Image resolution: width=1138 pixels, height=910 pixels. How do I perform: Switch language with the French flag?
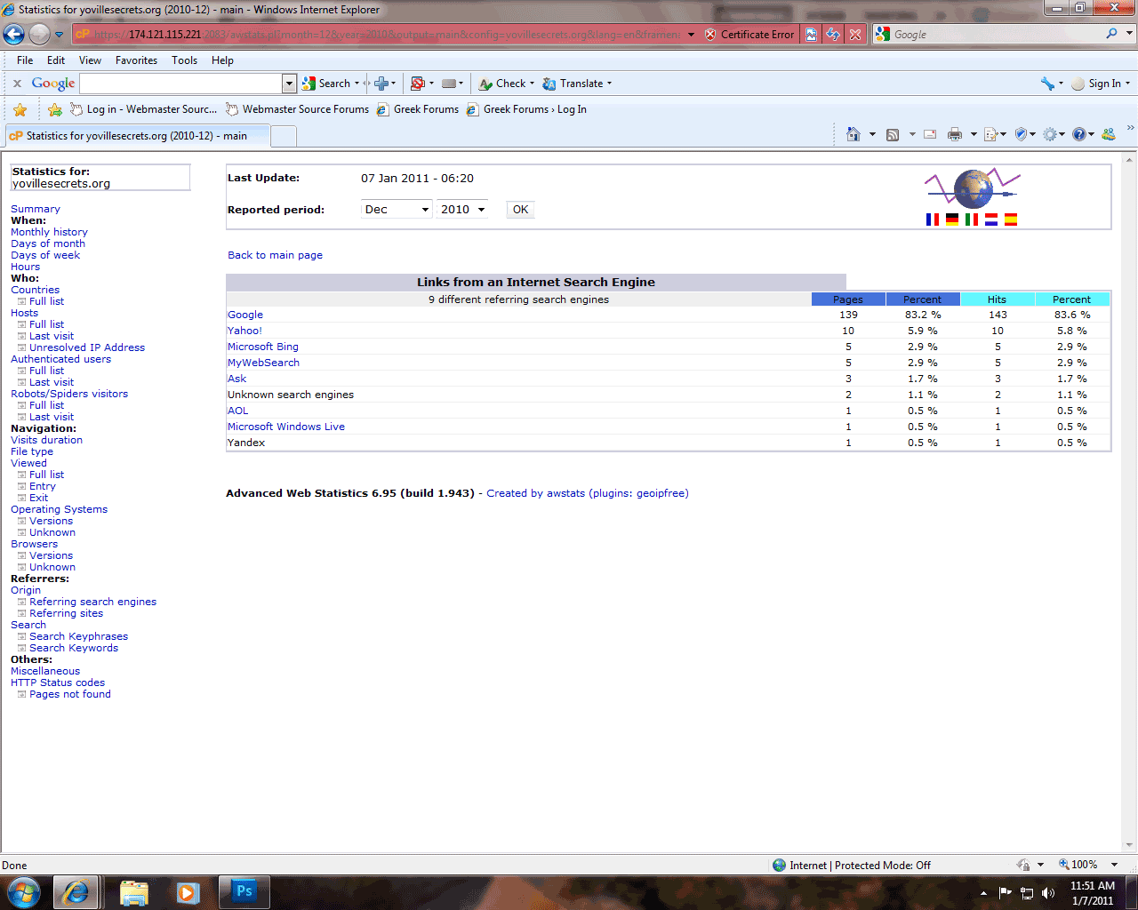933,220
